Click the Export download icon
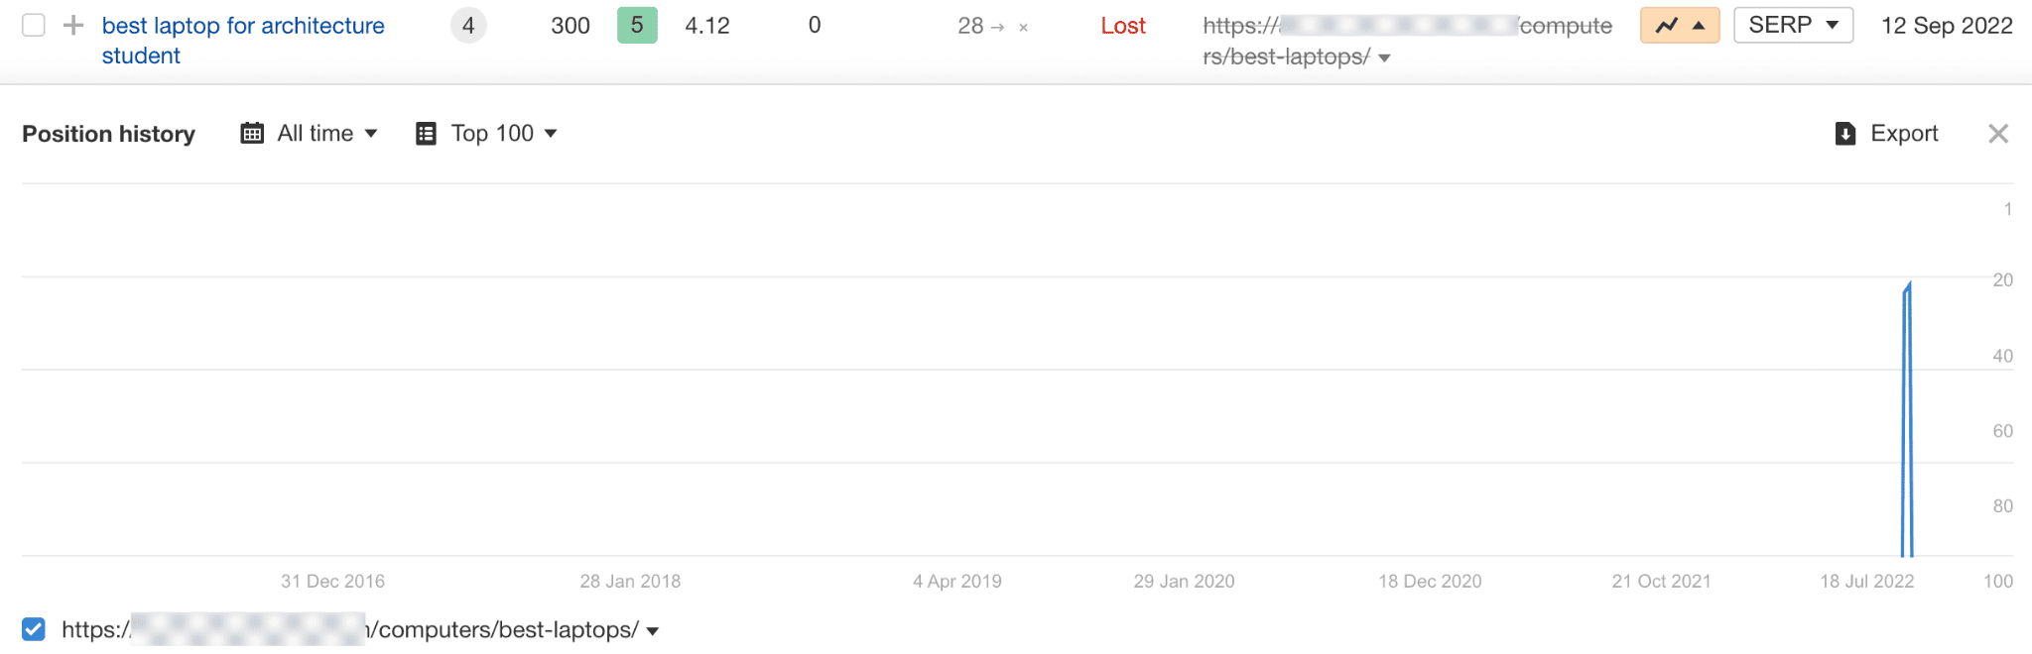 (1844, 134)
